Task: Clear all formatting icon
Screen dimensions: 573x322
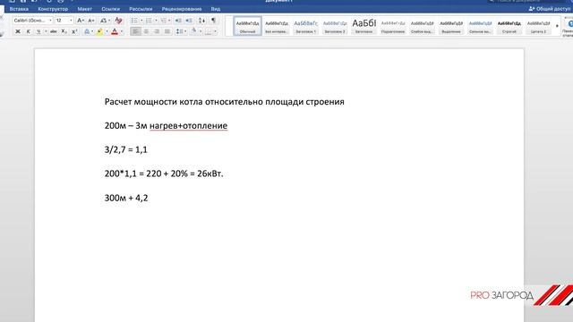Action: (x=118, y=21)
